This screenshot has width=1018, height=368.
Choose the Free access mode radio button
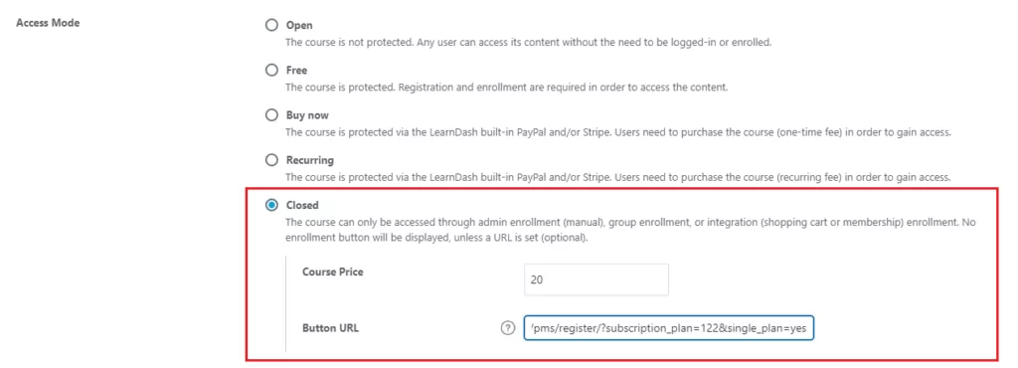[x=271, y=70]
